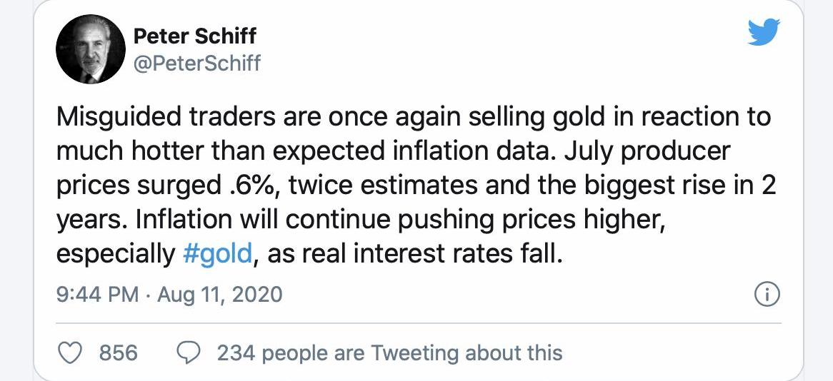
Task: Open Peter Schiff's profile avatar photo
Action: 90,49
